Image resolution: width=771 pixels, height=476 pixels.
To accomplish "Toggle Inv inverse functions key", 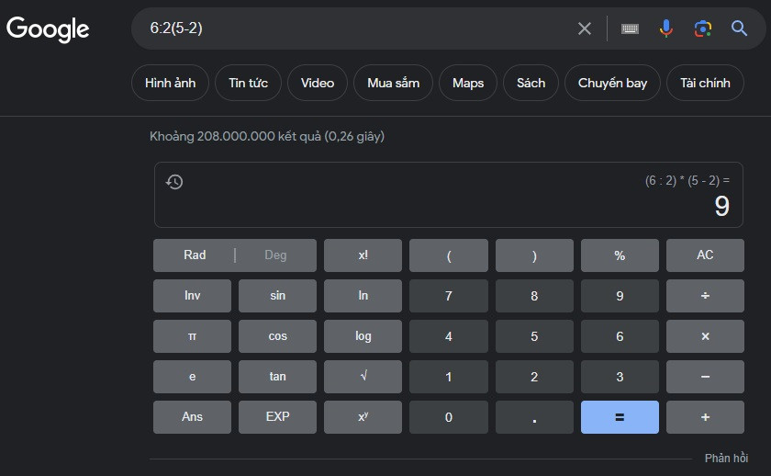I will tap(192, 296).
